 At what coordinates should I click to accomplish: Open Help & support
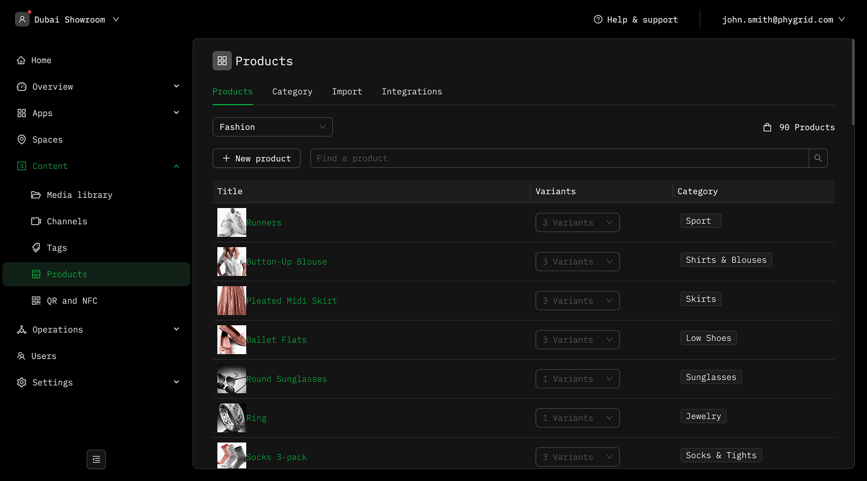[636, 20]
